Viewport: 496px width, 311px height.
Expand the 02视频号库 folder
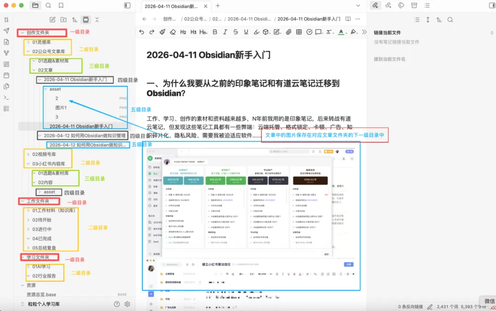coord(28,154)
